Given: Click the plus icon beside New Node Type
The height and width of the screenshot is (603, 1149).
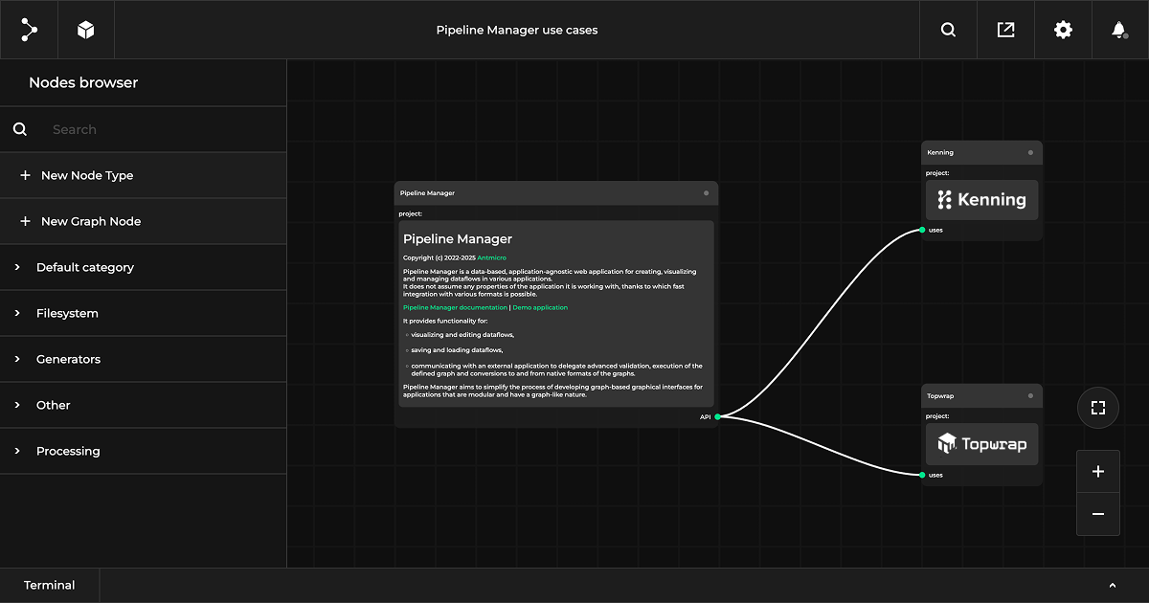Looking at the screenshot, I should (26, 175).
